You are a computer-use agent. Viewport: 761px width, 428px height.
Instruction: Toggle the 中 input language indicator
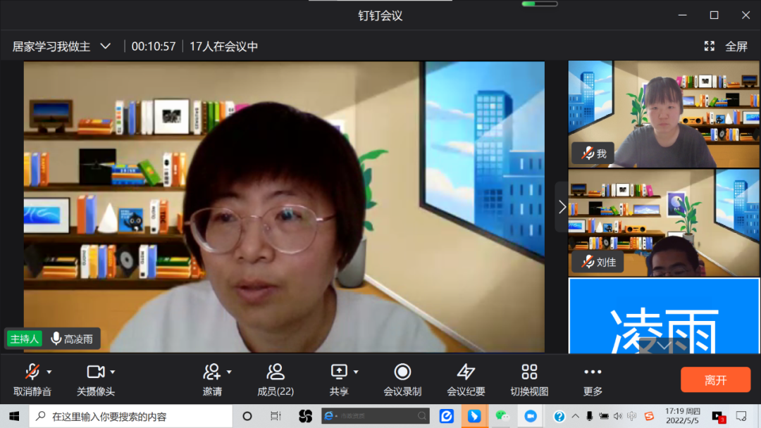[x=632, y=416]
